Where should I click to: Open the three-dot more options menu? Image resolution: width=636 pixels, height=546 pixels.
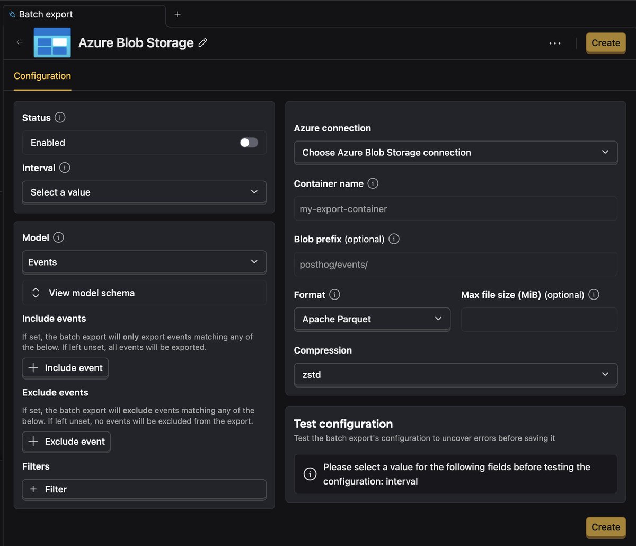click(x=555, y=43)
